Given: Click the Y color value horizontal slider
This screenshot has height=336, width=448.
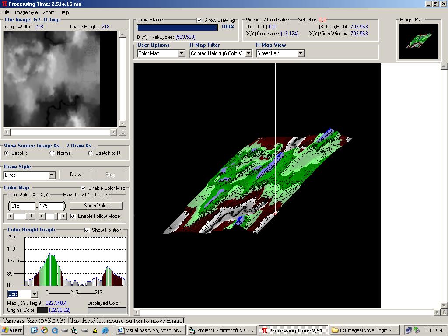Looking at the screenshot, I should [50, 216].
